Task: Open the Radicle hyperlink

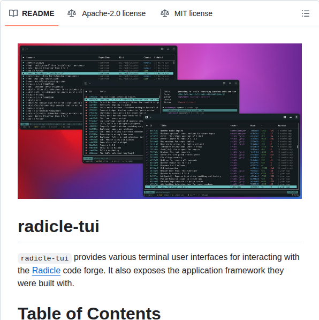Action: [x=46, y=270]
